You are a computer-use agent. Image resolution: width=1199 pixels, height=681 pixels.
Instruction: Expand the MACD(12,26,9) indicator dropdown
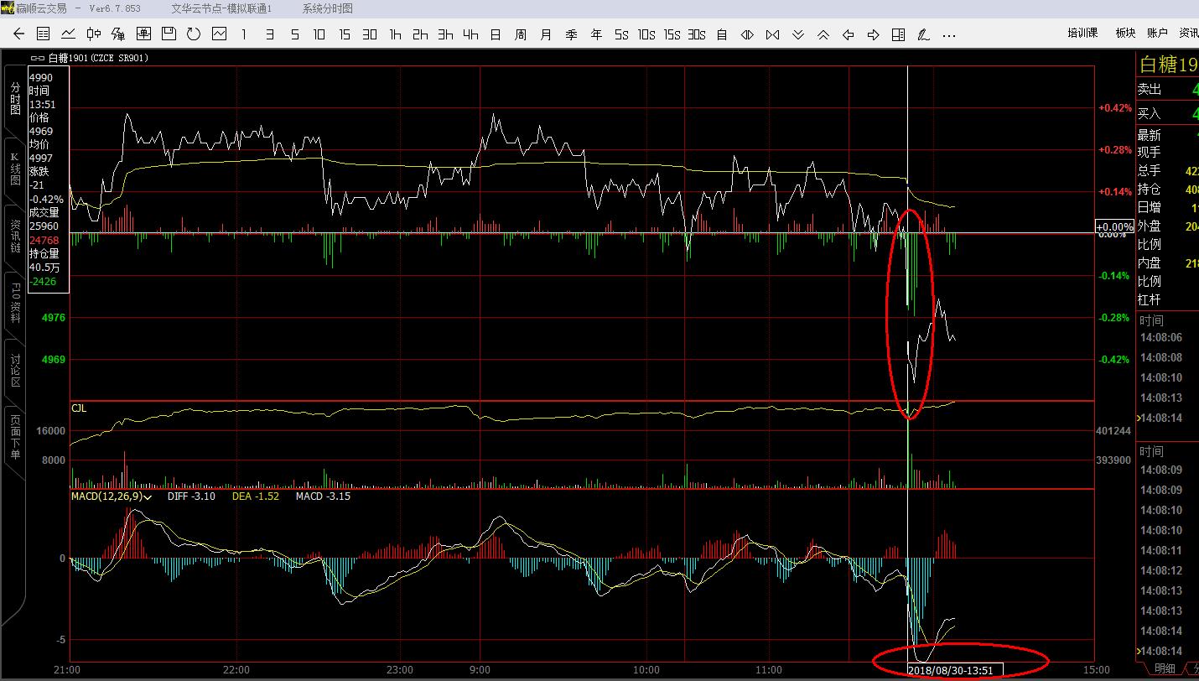point(148,496)
